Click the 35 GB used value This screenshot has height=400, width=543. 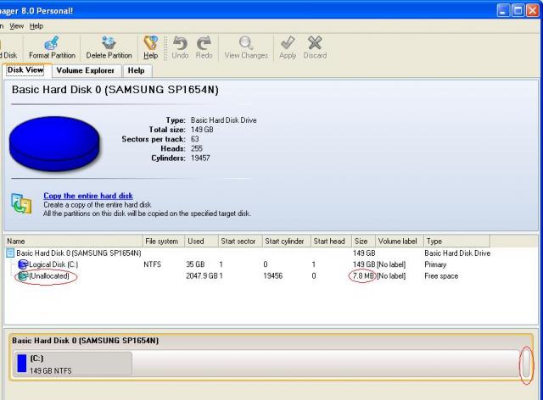point(195,264)
